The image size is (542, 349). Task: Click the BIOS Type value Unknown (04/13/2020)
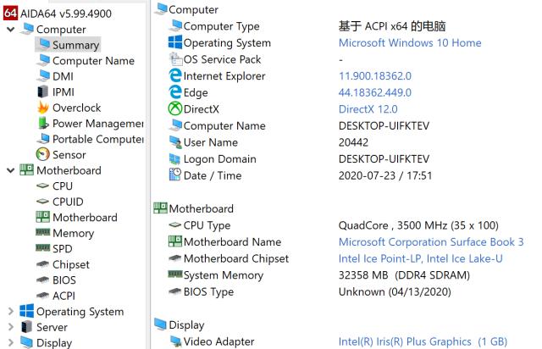[x=395, y=292]
